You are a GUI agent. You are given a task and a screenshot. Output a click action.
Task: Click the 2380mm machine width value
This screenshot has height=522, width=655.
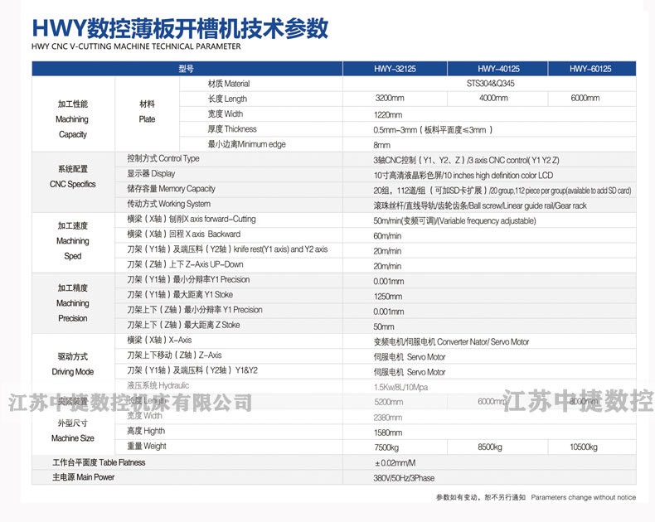click(388, 418)
